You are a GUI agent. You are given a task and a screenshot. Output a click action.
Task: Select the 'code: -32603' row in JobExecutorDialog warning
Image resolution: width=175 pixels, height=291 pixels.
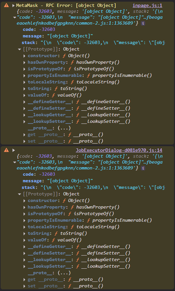[39, 174]
